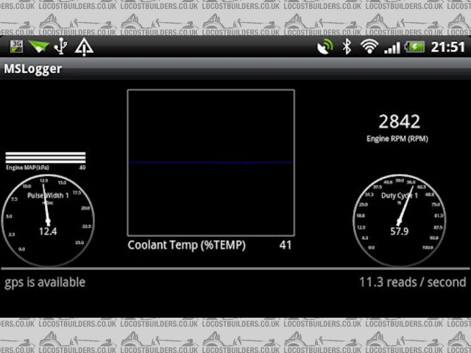Tap the 21:51 clock
Viewport: 471px width, 353px height.
click(447, 47)
